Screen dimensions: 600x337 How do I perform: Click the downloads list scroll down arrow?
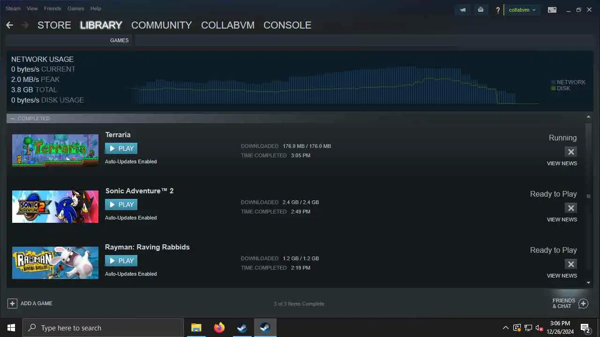(x=589, y=283)
